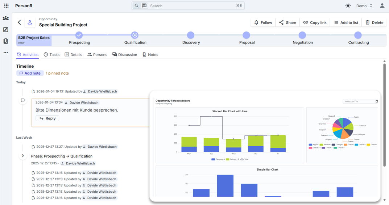Toggle the light/dark theme sun icon
389x205 pixels.
(x=348, y=6)
